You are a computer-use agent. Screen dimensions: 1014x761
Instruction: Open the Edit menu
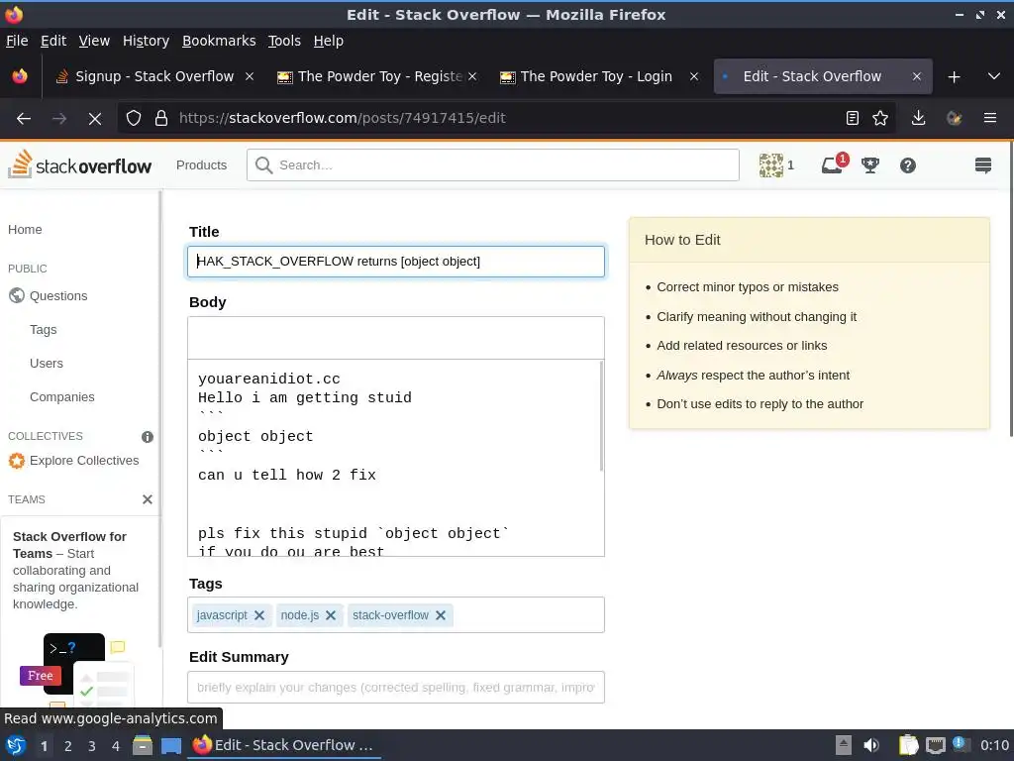point(53,41)
